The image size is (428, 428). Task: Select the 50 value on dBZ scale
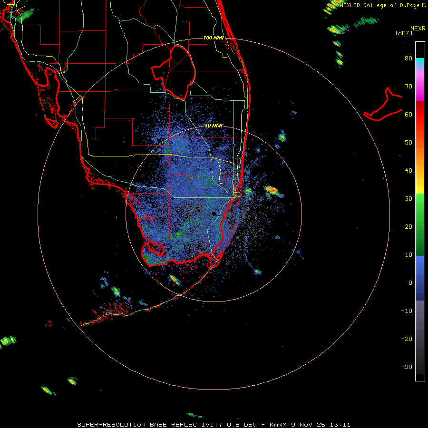(409, 143)
